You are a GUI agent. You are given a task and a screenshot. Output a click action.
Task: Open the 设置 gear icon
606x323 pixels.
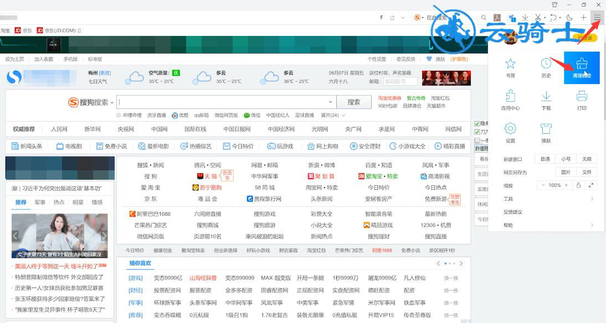click(510, 128)
